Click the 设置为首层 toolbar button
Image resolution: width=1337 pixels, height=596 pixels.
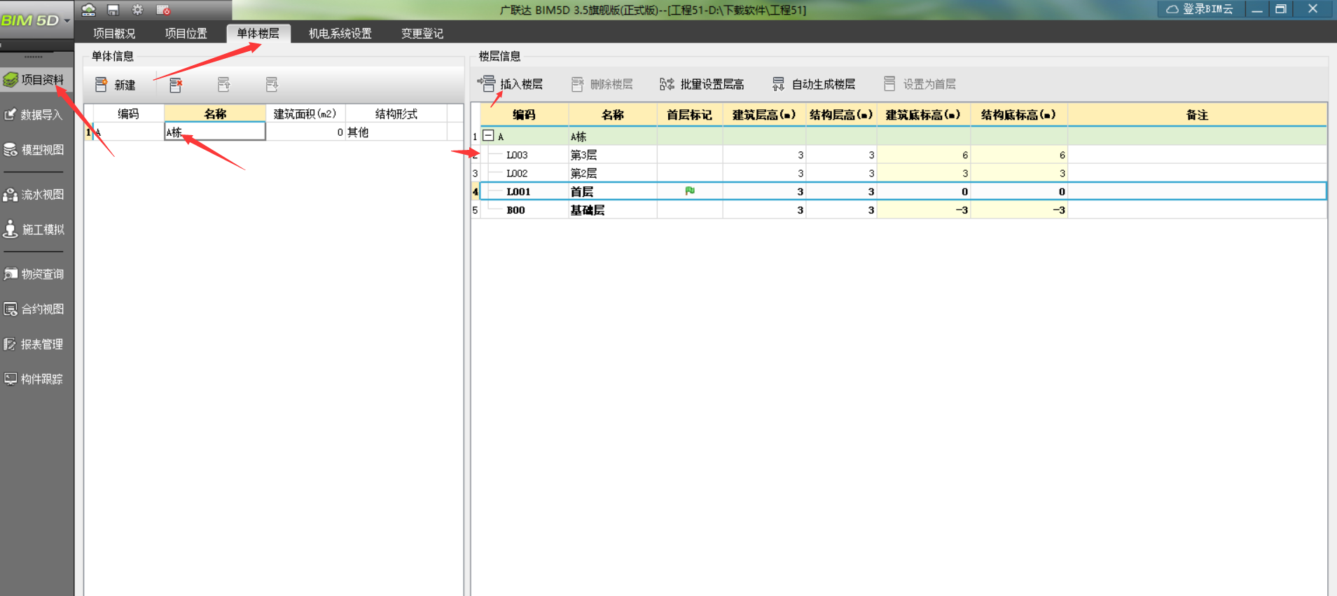click(x=920, y=84)
